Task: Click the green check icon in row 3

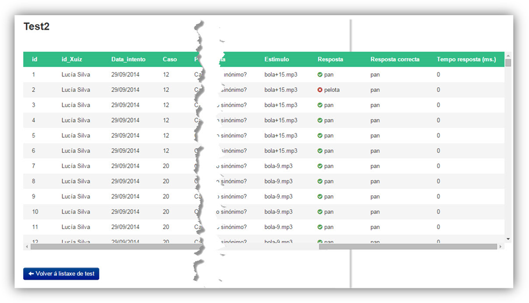Action: click(x=320, y=105)
